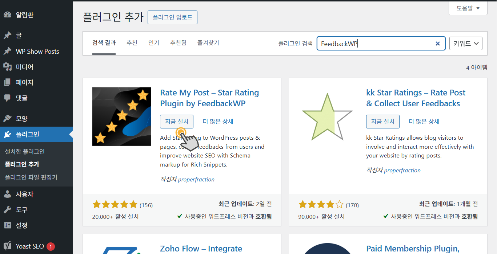Click the 4 아이템 results count
This screenshot has height=254, width=497.
click(x=477, y=68)
